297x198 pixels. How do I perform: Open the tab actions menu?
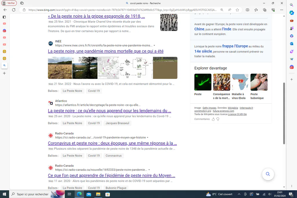pyautogui.click(x=4, y=17)
